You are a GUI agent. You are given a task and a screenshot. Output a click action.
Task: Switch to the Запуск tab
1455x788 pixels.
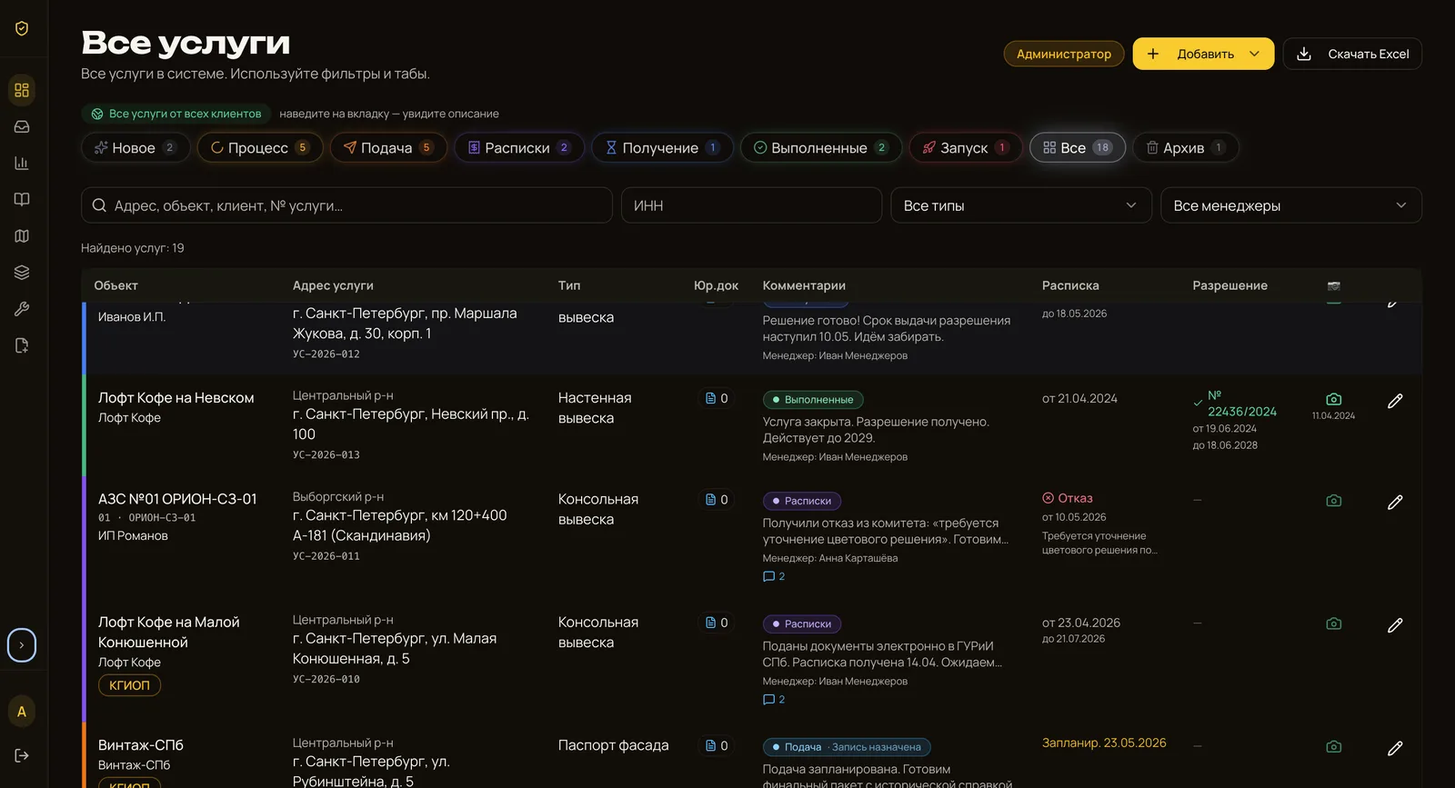tap(966, 147)
